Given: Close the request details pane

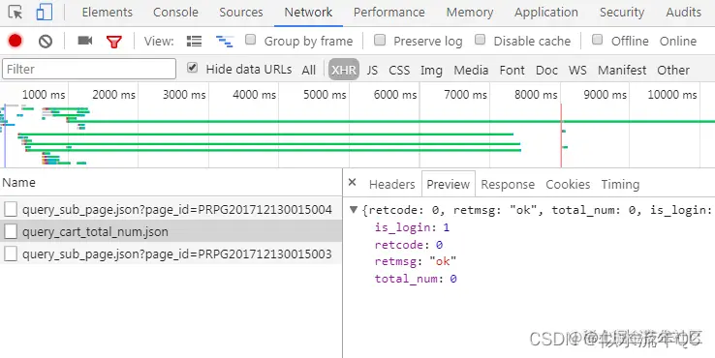Looking at the screenshot, I should coord(352,183).
